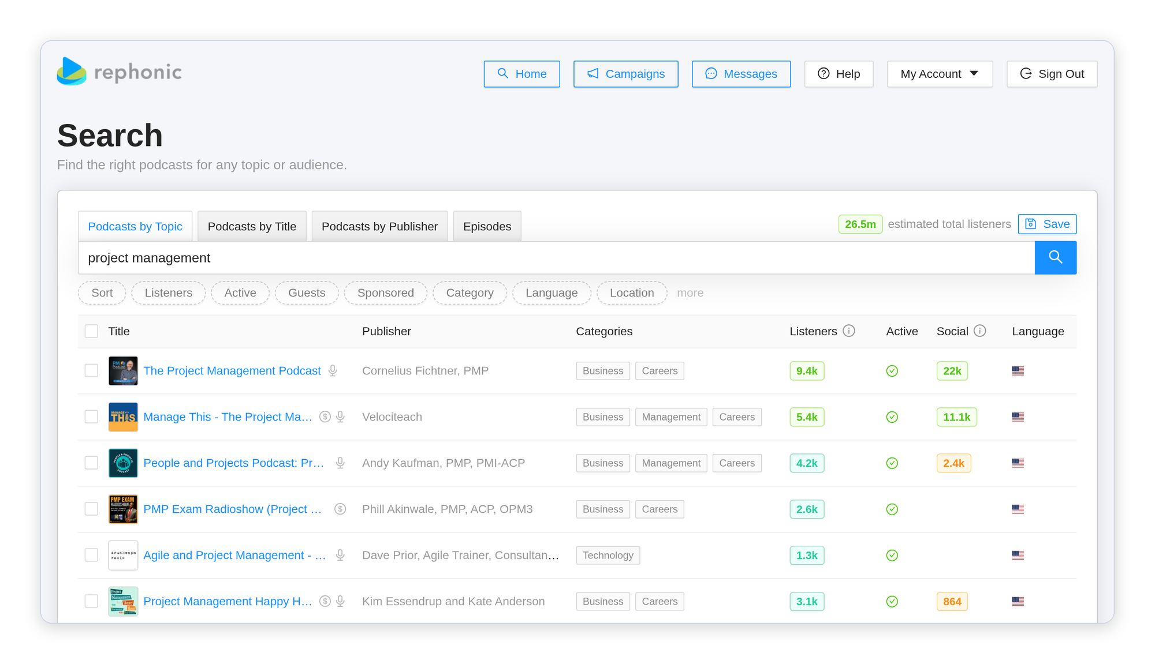The width and height of the screenshot is (1155, 664).
Task: Check the box for The Project Management Podcast
Action: pos(91,370)
